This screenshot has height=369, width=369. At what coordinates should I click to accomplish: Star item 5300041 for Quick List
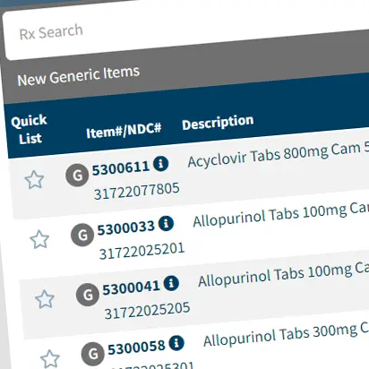click(x=45, y=299)
